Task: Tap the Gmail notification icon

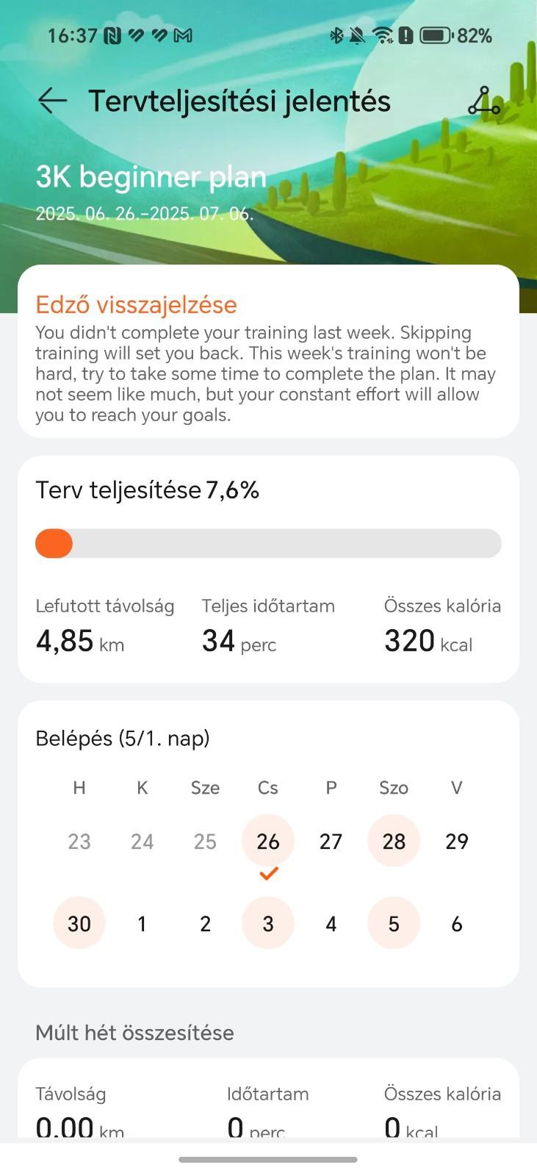Action: 183,35
